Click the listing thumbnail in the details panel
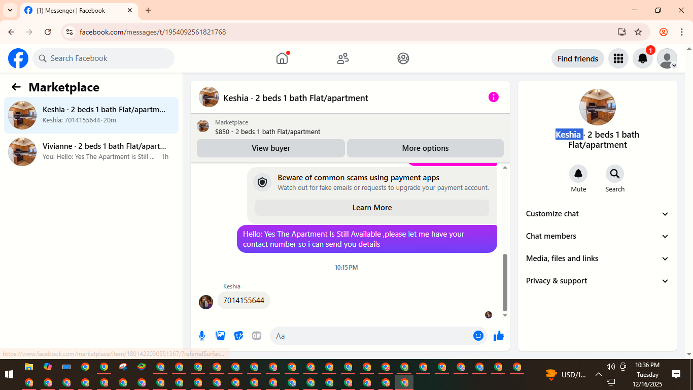 598,107
